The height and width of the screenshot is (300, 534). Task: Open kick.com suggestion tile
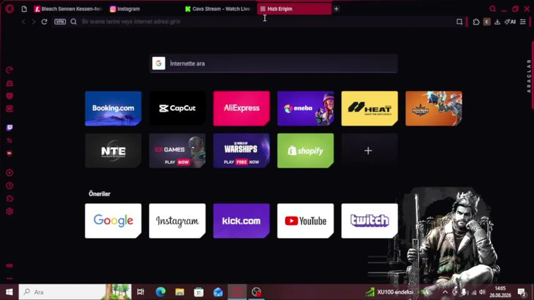click(x=242, y=221)
